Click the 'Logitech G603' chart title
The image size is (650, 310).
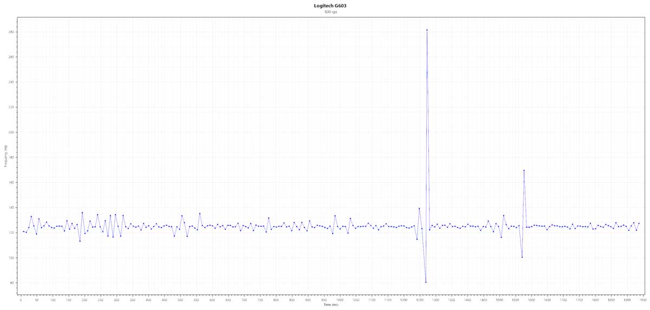pyautogui.click(x=330, y=5)
